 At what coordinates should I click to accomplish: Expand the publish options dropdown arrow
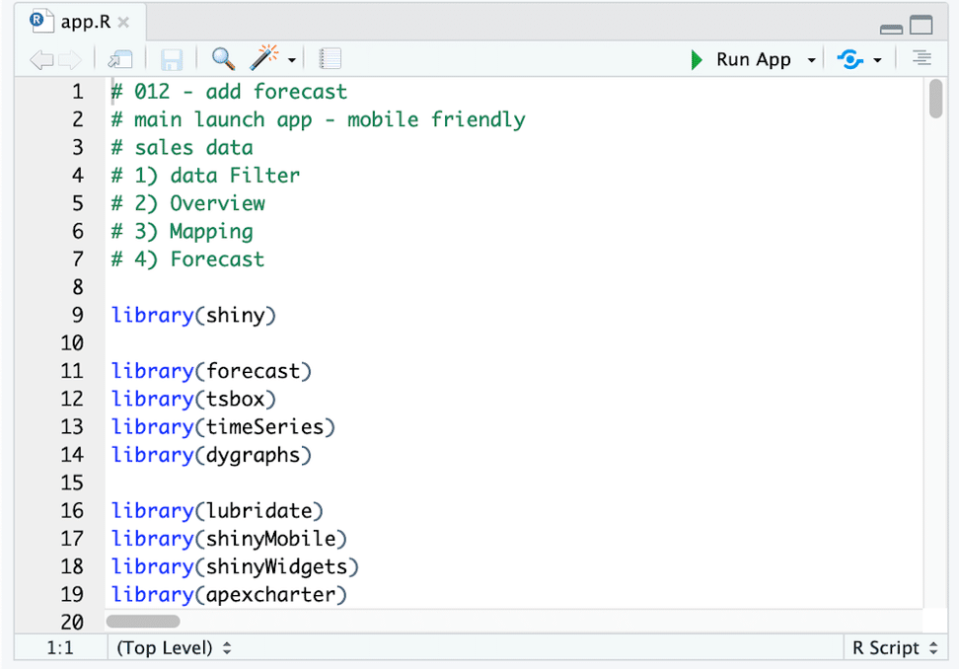pos(877,61)
